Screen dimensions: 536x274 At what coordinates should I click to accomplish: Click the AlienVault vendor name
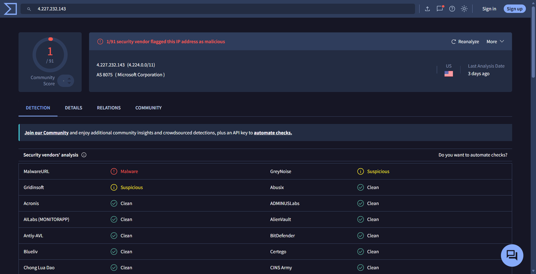pyautogui.click(x=281, y=220)
